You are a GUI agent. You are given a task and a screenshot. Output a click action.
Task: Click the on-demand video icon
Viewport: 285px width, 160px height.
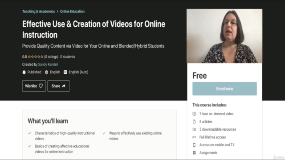tap(194, 114)
